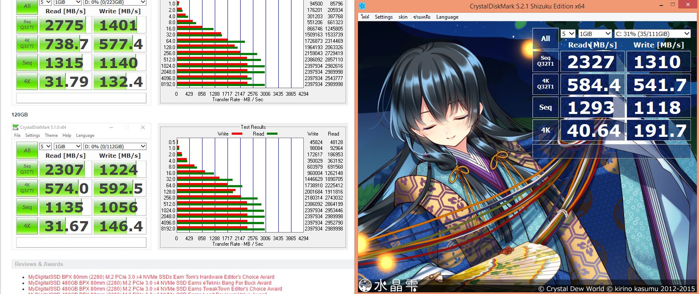Run all tests with Shizuku Edition All button
Image resolution: width=699 pixels, height=294 pixels.
point(546,39)
